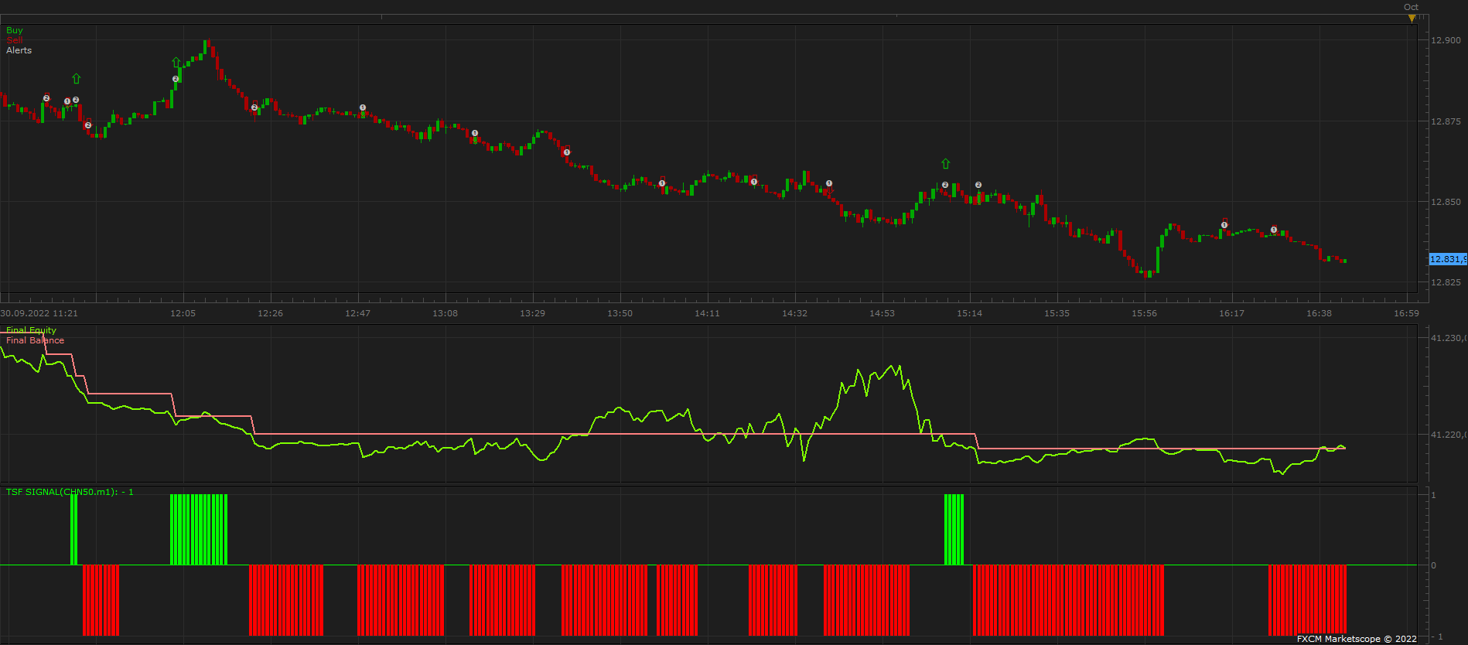Click the 15:56 time axis label
The width and height of the screenshot is (1468, 645).
(x=1144, y=313)
